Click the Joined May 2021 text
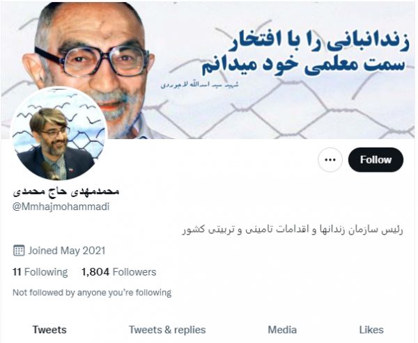This screenshot has height=343, width=418. [67, 250]
